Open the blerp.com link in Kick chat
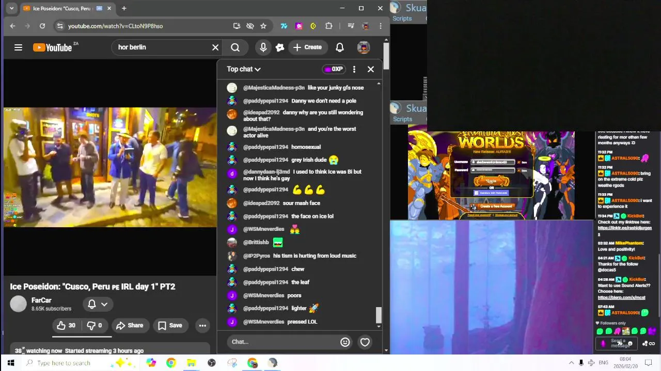The width and height of the screenshot is (661, 371). pos(621,297)
